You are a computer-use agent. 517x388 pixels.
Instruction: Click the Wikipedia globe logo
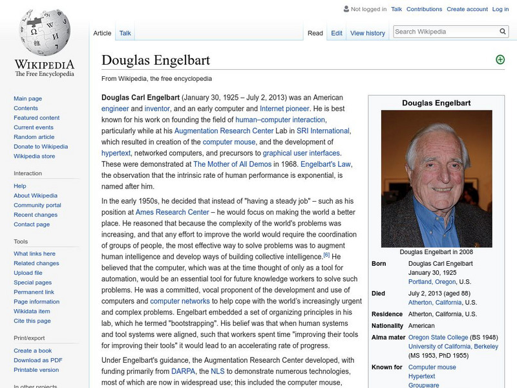coord(45,32)
